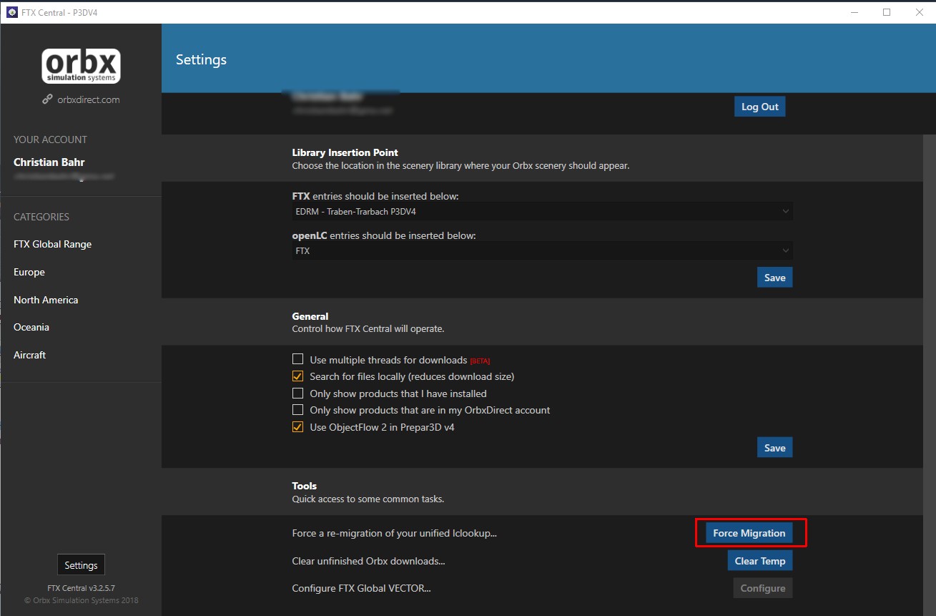
Task: Click the General section heading
Action: pyautogui.click(x=310, y=316)
